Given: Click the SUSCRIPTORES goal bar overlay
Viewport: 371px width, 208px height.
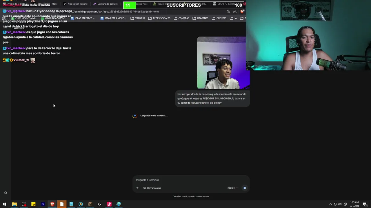Looking at the screenshot, I should 184,5.
